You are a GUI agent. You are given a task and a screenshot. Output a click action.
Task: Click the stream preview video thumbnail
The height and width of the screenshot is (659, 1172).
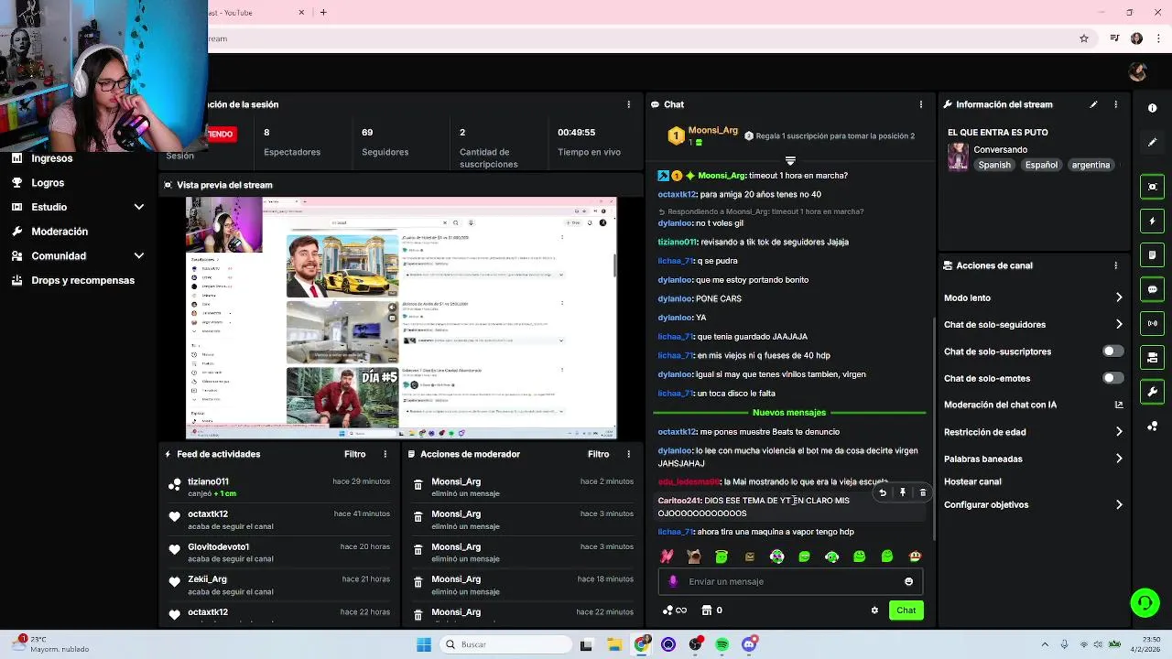point(401,318)
